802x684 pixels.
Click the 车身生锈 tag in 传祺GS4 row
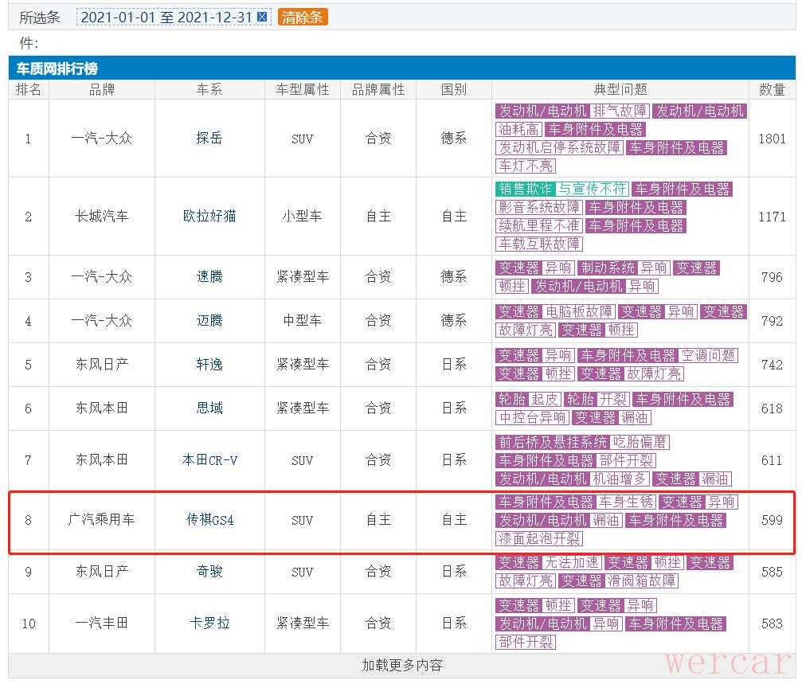coord(626,502)
